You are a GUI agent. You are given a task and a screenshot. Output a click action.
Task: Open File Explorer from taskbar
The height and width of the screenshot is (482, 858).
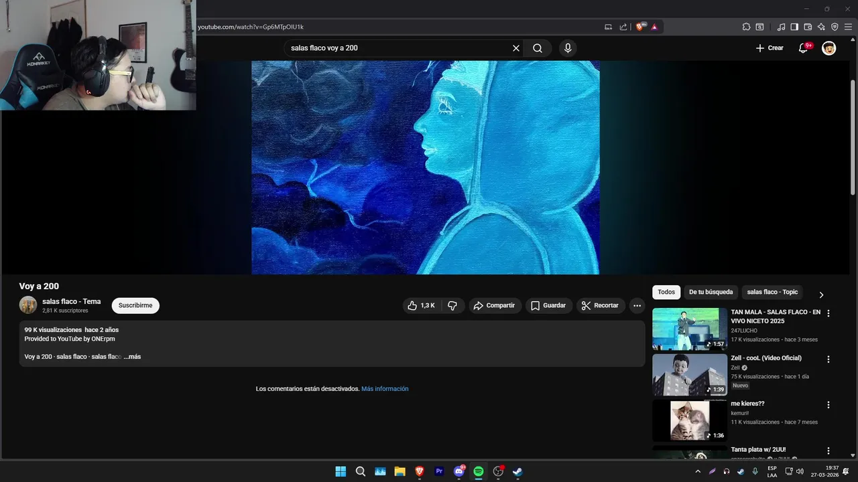pyautogui.click(x=400, y=471)
